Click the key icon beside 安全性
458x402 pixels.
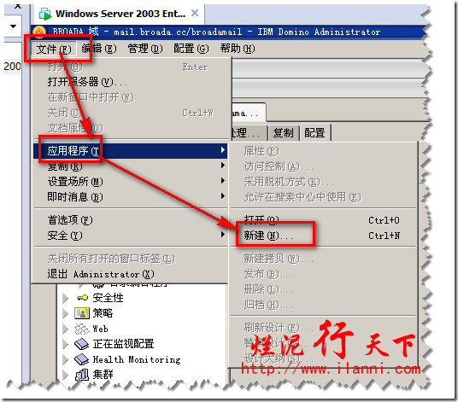point(82,298)
